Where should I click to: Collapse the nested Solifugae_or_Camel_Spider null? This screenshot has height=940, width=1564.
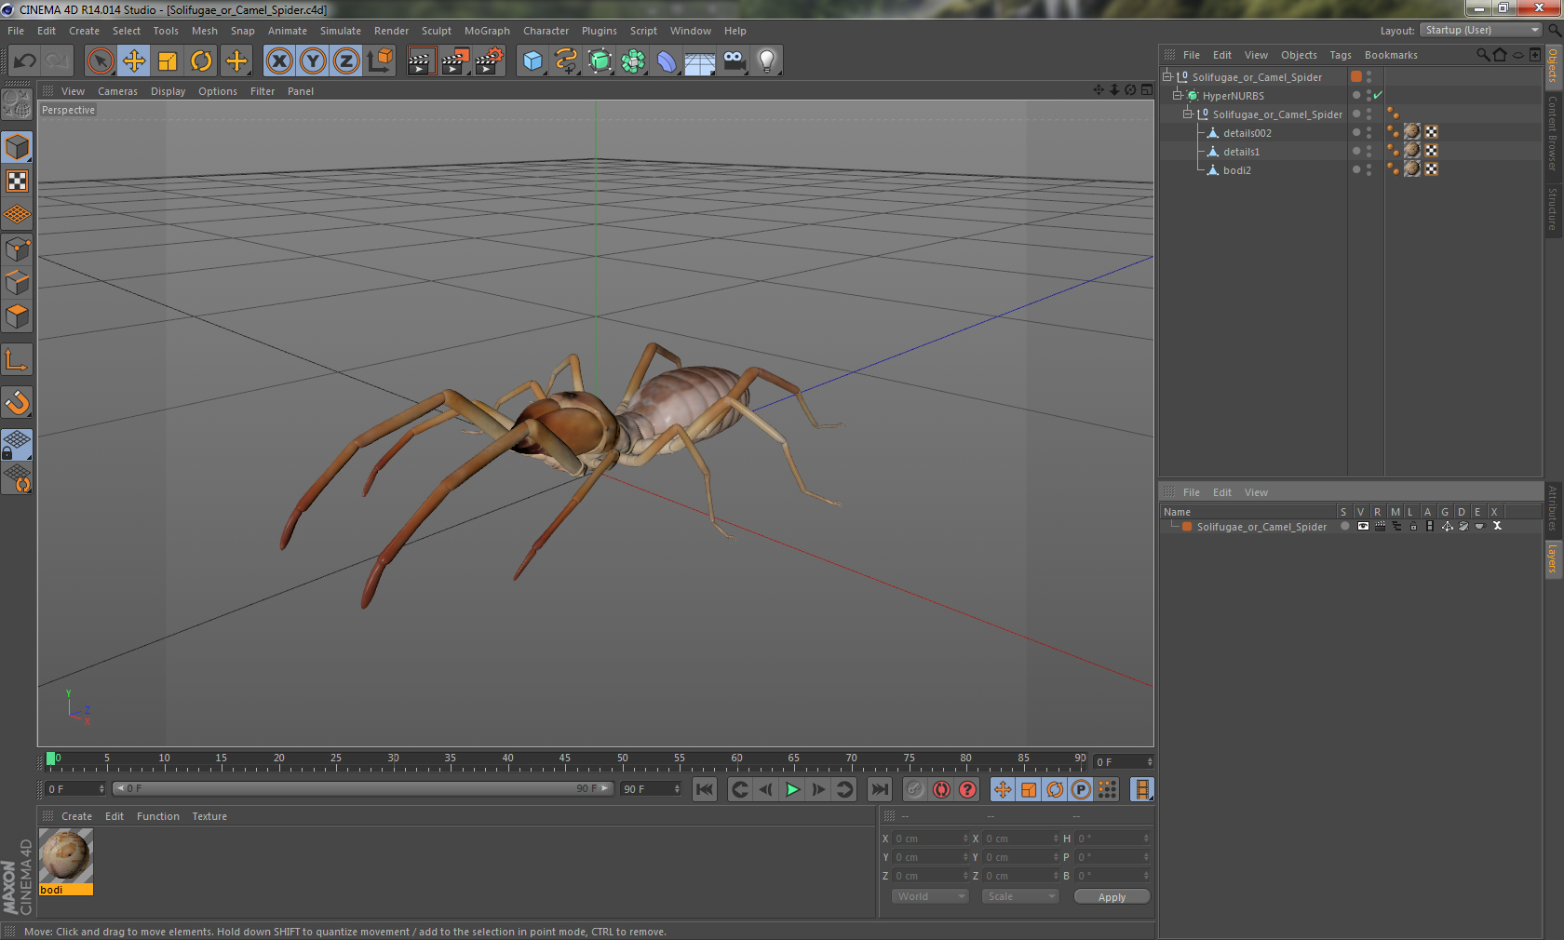1187,114
